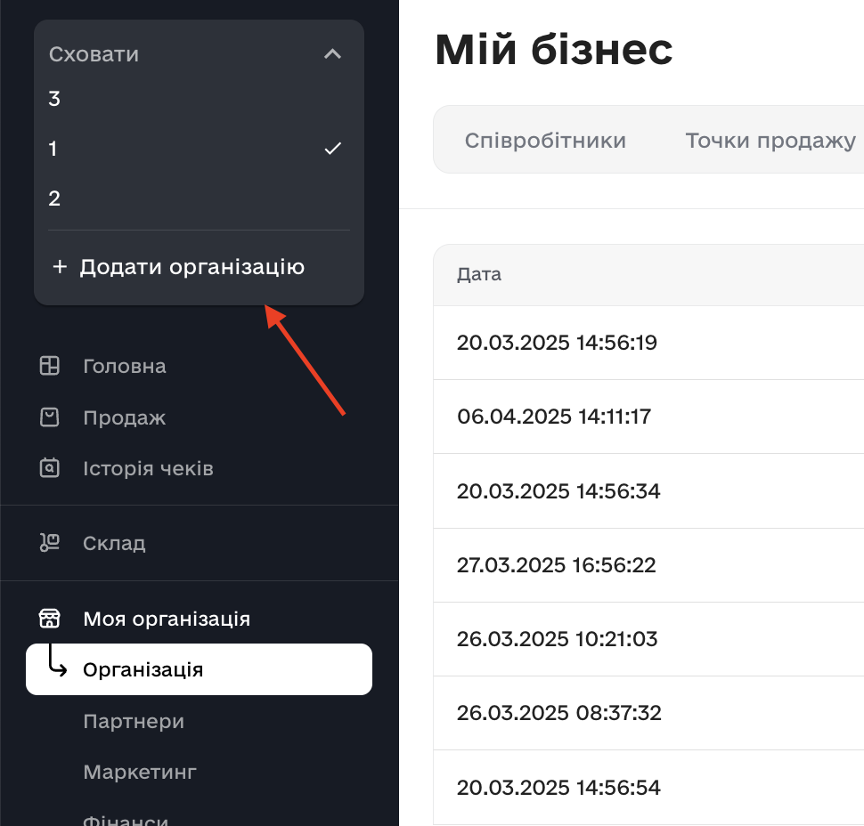Click the Склад warehouse icon
Viewport: 864px width, 826px height.
pyautogui.click(x=50, y=543)
